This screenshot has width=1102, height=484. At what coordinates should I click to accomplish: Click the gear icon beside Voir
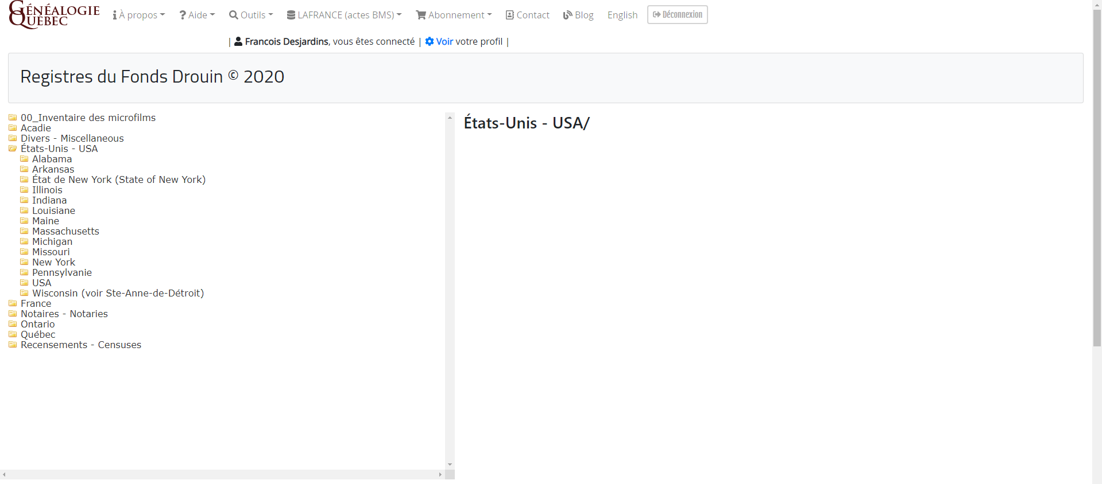tap(430, 41)
